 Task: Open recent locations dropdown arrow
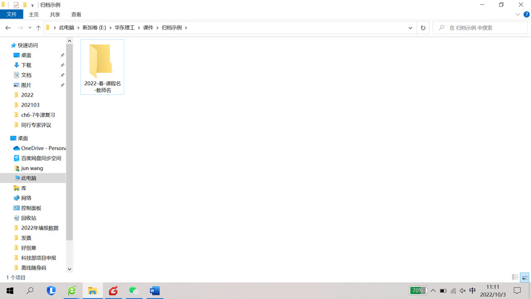30,28
